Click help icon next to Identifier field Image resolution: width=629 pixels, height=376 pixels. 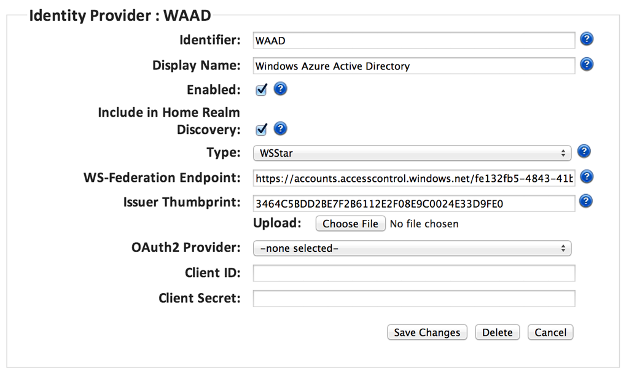587,40
